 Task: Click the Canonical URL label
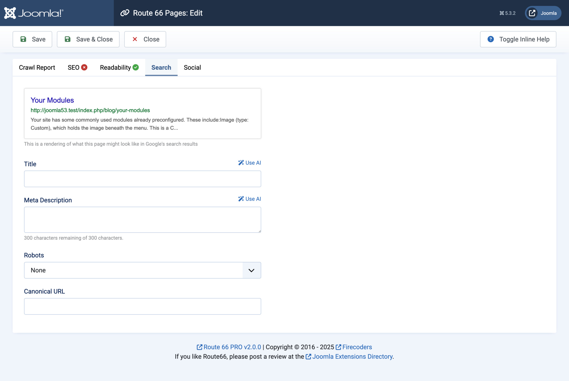point(44,291)
